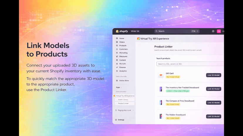Click the Products tag icon
This screenshot has height=136, width=243.
(x=117, y=46)
